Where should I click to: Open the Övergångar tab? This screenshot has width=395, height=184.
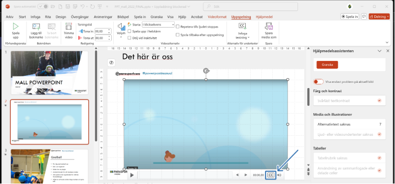[80, 17]
